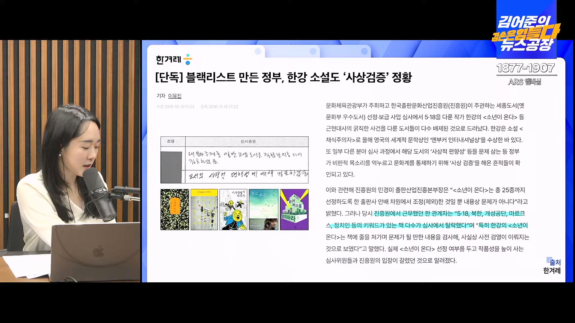Click the 출처 한겨레 source credit
The height and width of the screenshot is (323, 575).
552,266
